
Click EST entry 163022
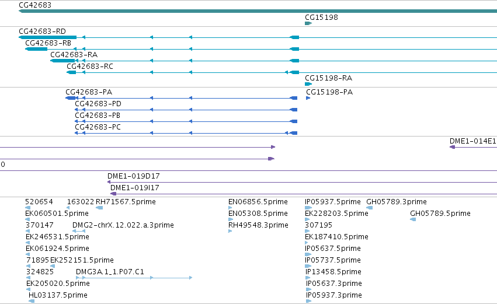81,202
